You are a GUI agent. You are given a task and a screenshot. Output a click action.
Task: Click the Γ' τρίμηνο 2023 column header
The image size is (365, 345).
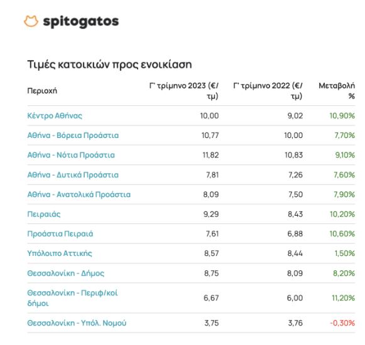point(184,91)
